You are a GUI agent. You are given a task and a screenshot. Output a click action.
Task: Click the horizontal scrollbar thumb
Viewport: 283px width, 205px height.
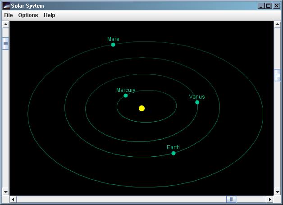click(x=231, y=199)
